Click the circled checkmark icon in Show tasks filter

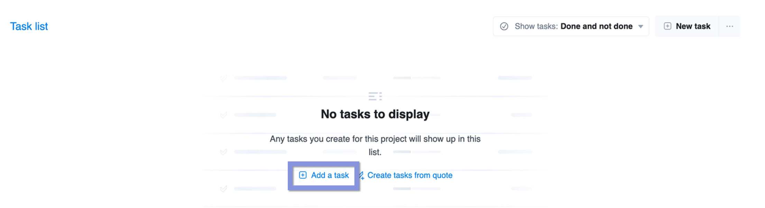tap(504, 26)
